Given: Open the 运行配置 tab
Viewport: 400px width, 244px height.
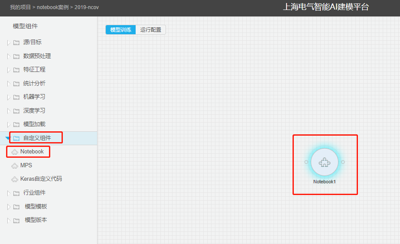Looking at the screenshot, I should coord(150,29).
